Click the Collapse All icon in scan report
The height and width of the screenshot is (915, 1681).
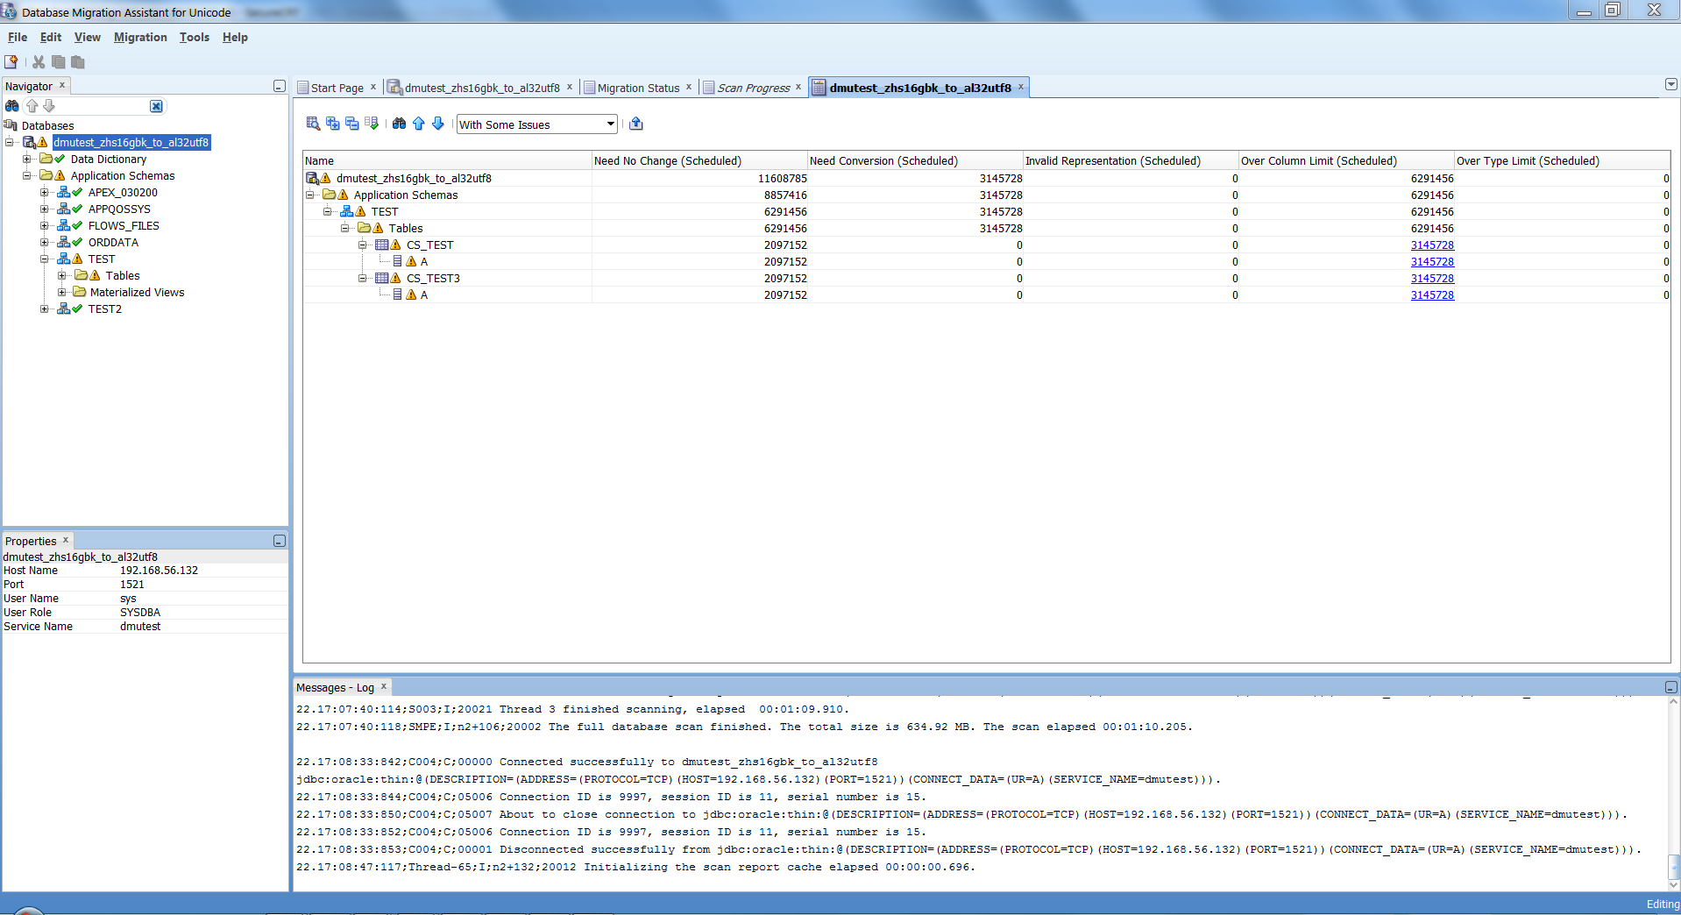tap(352, 124)
